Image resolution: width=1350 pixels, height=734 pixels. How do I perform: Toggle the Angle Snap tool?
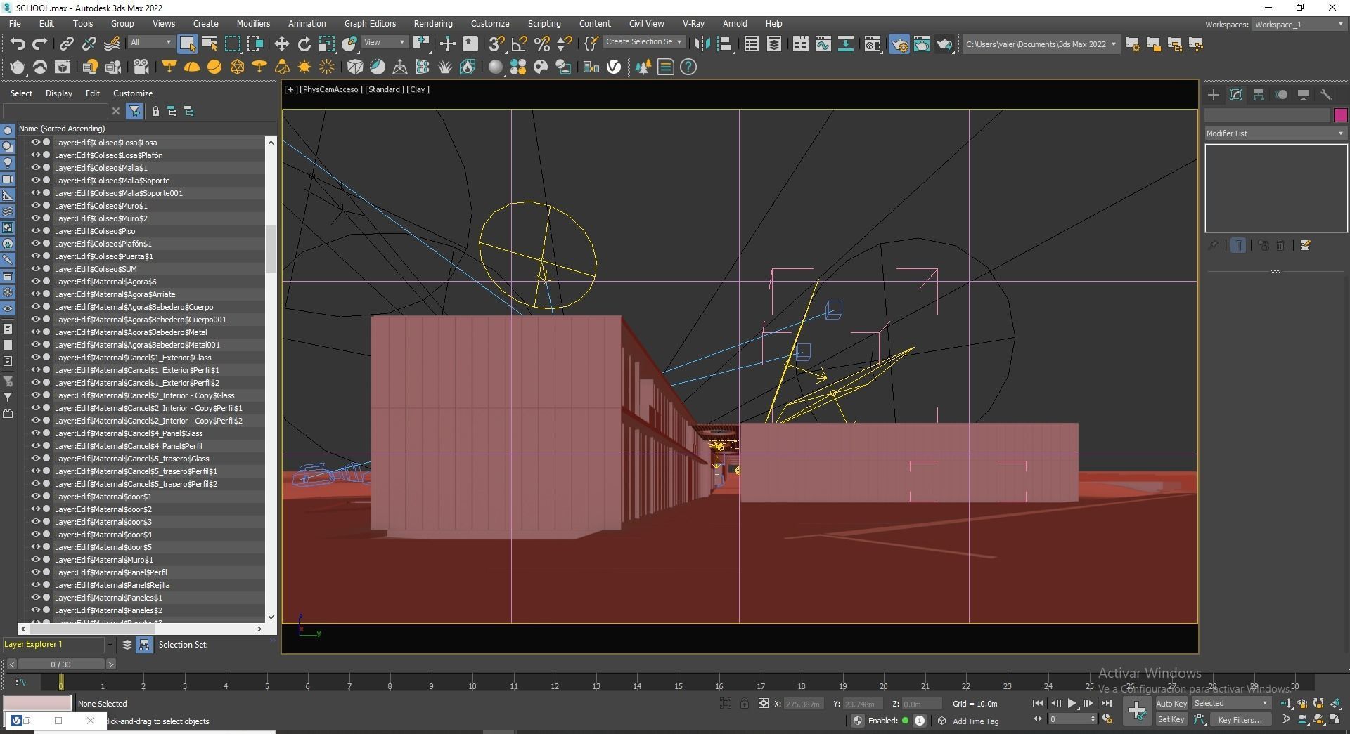click(519, 44)
